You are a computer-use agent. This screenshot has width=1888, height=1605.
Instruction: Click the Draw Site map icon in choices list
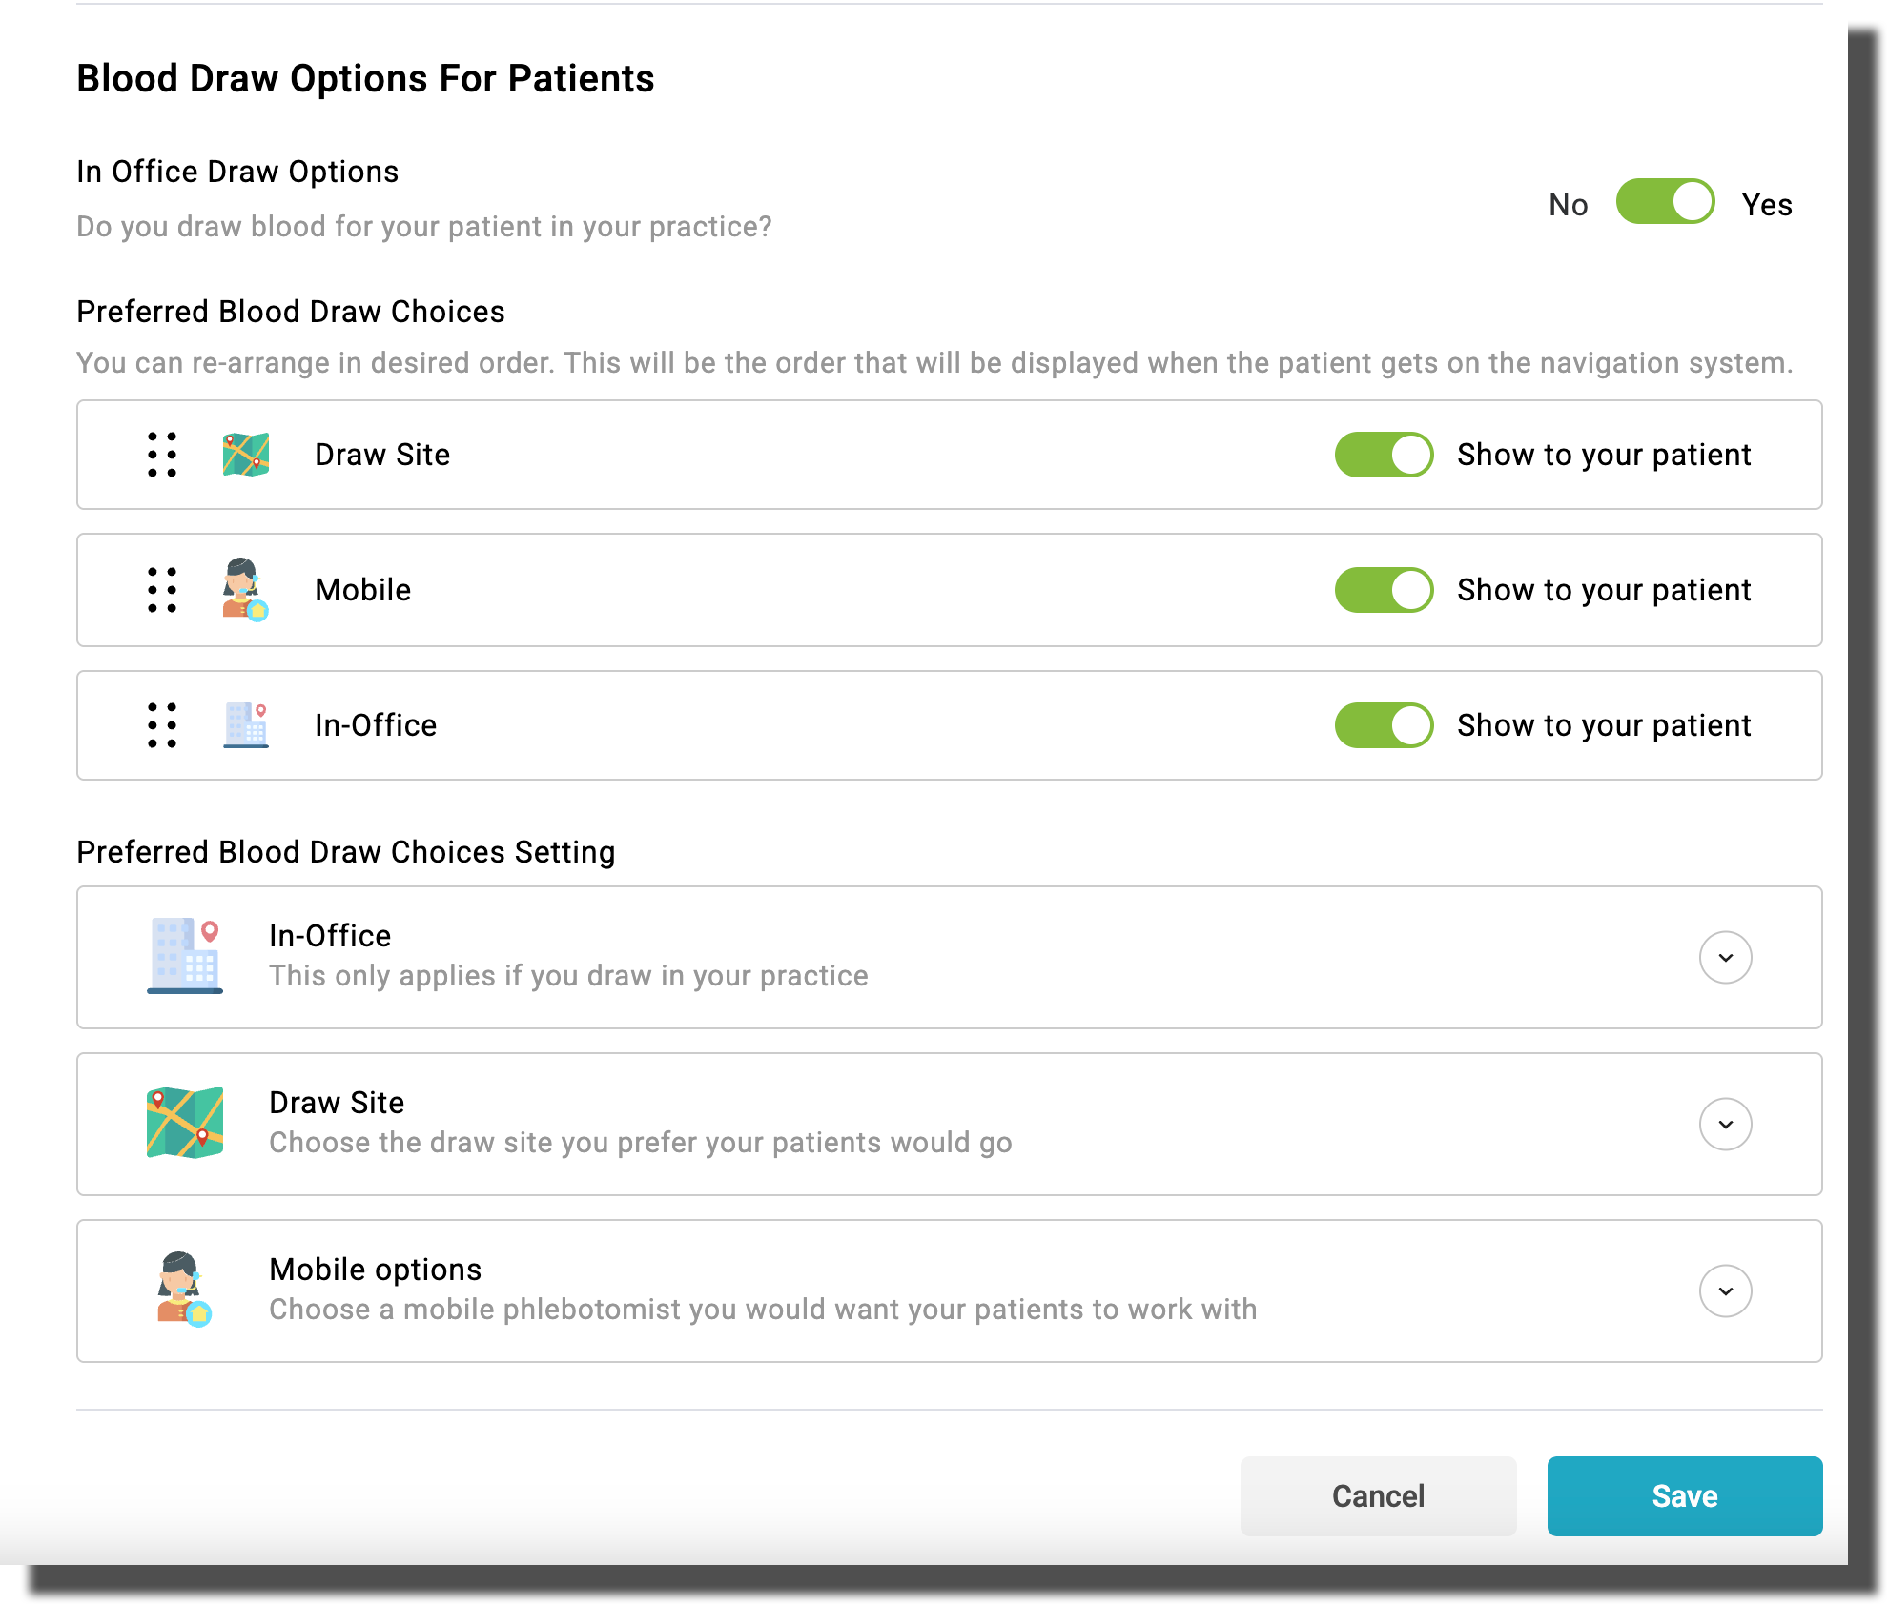coord(246,455)
